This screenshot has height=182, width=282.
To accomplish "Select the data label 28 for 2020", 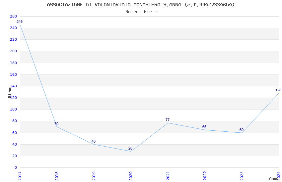I will click(130, 149).
